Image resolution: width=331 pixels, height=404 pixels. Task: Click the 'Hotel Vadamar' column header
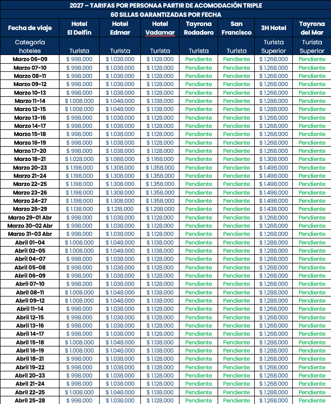coord(160,28)
